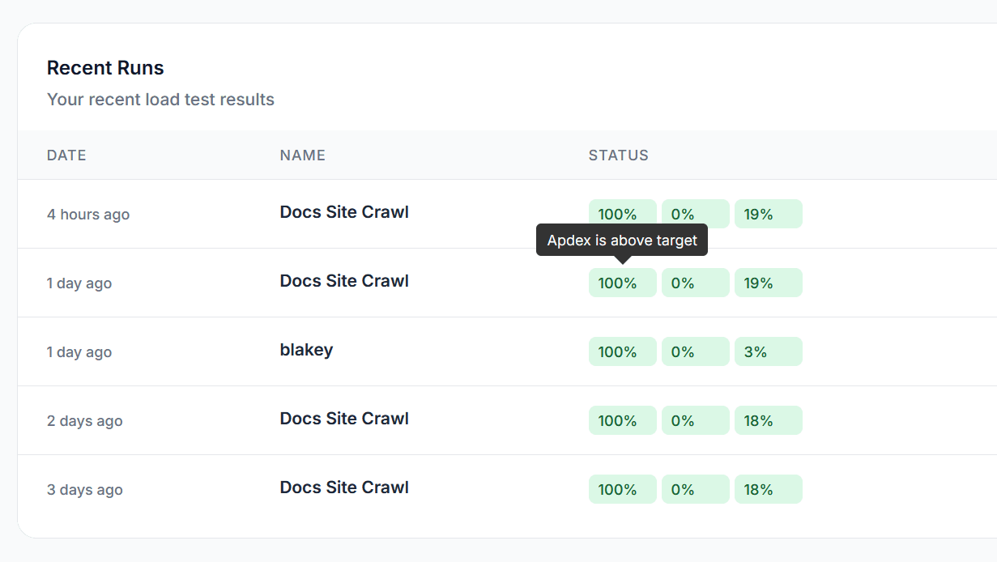
Task: Click the Recent Runs heading
Action: (105, 68)
